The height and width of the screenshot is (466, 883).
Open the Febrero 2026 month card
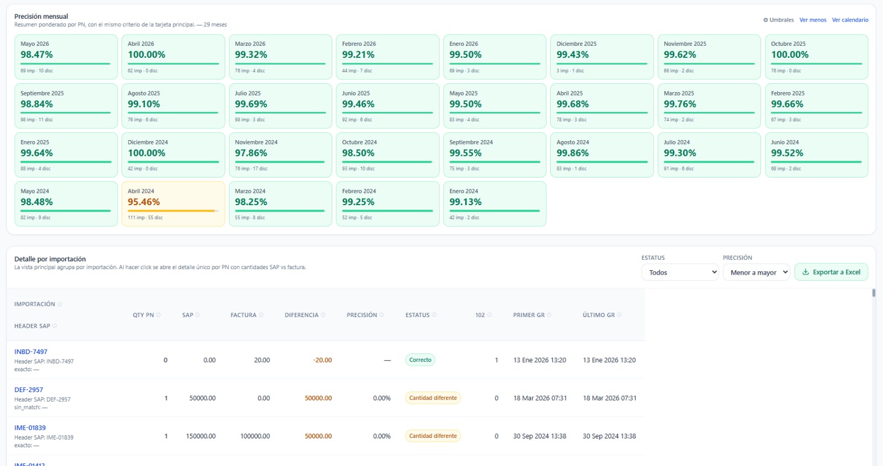click(x=387, y=57)
